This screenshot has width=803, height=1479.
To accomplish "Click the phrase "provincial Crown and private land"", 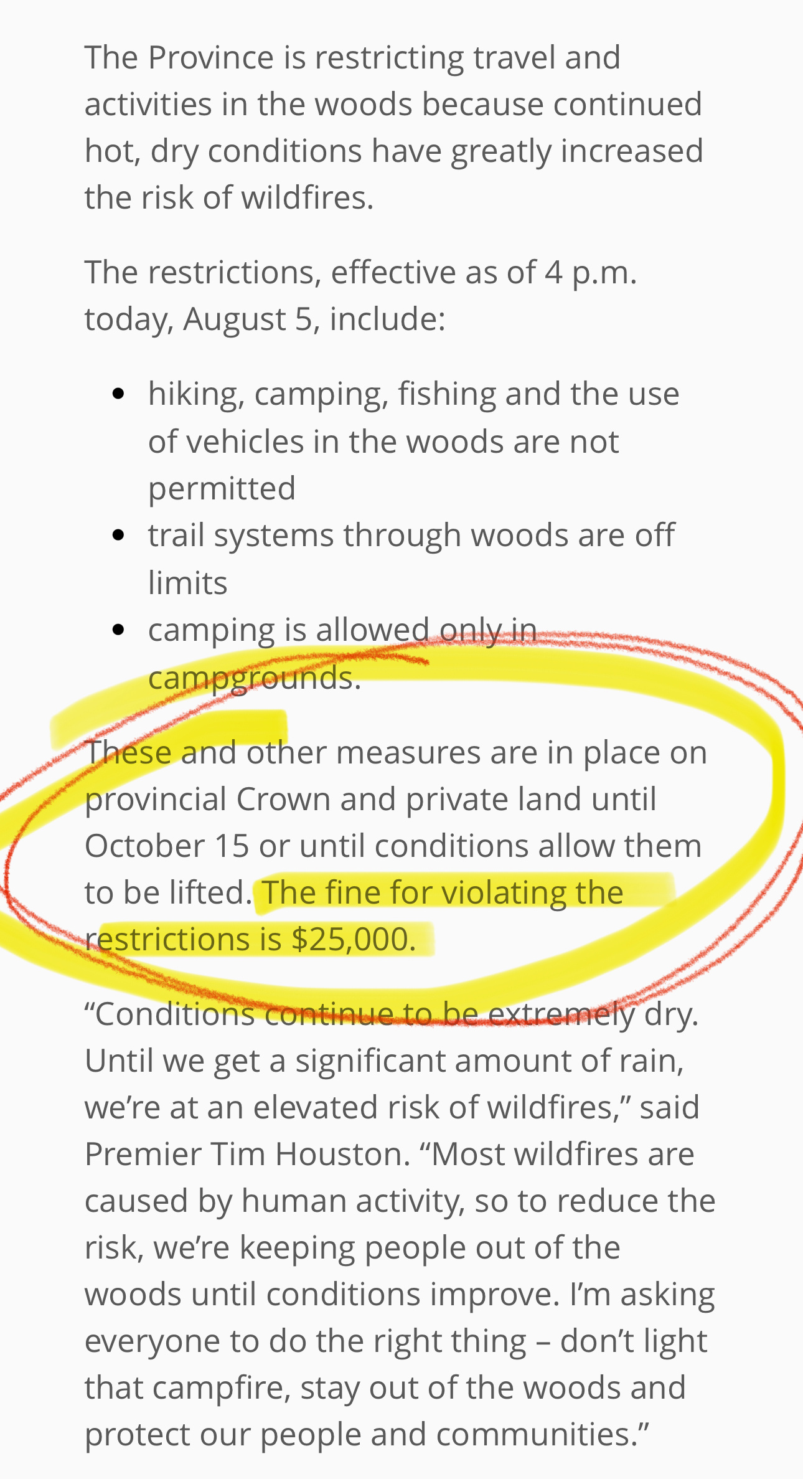I will 370,799.
